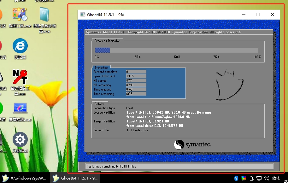Viewport: 288px width, 183px height.
Task: Click 'from Local drive [1], 1048576 MB' text
Action: click(155, 126)
